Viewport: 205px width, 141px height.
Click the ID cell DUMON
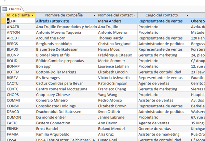20,117
